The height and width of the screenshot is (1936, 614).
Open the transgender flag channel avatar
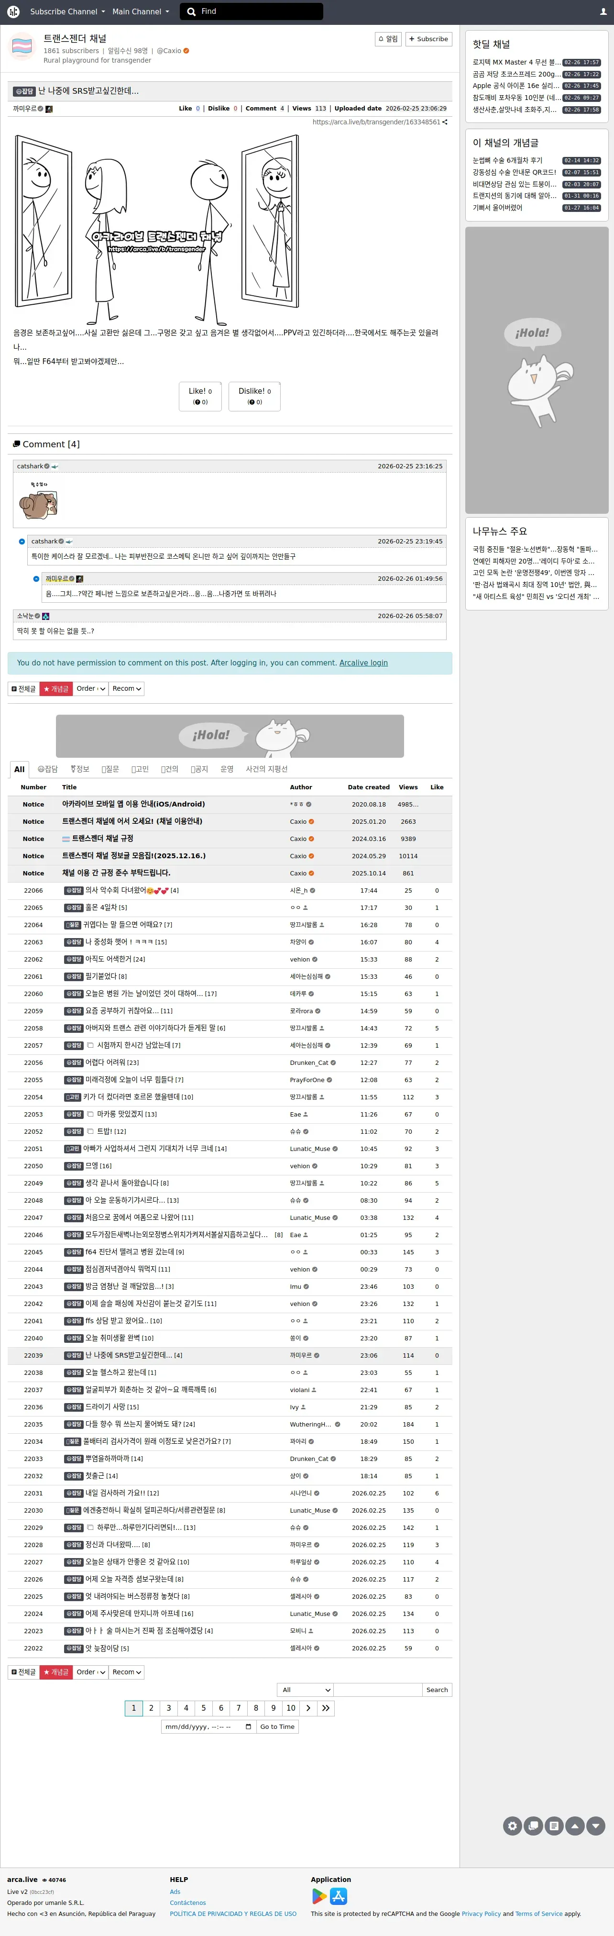22,46
